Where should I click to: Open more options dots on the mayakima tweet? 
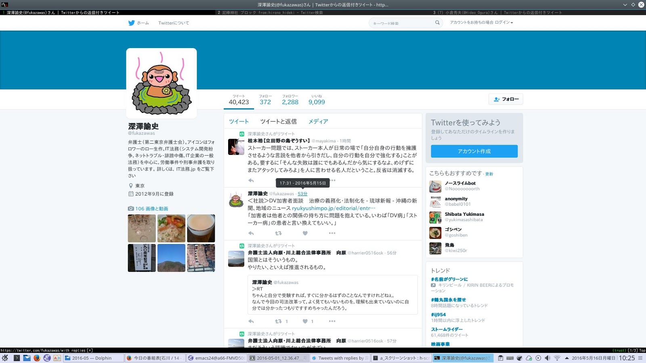click(x=333, y=180)
